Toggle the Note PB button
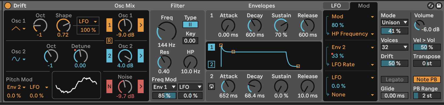Screen dimensions: 444x105 pos(427,79)
